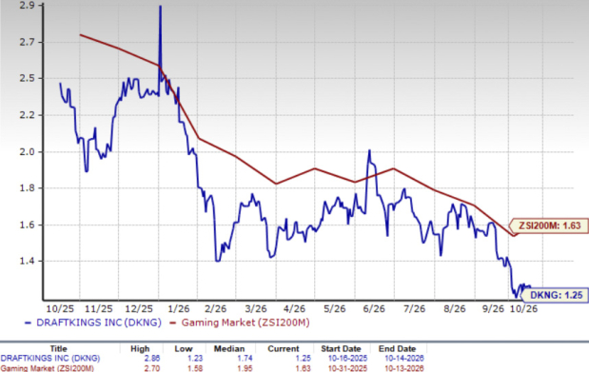The height and width of the screenshot is (372, 589).
Task: Select the Gaming Market (ZSI200M) legend entry
Action: [240, 323]
